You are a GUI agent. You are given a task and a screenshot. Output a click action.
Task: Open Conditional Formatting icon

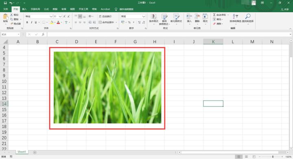[153, 17]
